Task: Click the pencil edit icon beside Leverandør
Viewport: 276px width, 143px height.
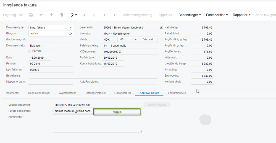Action: tap(161, 28)
